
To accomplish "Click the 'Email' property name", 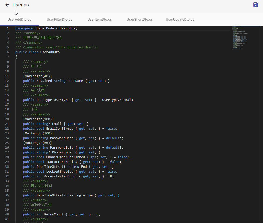I will tap(57, 124).
